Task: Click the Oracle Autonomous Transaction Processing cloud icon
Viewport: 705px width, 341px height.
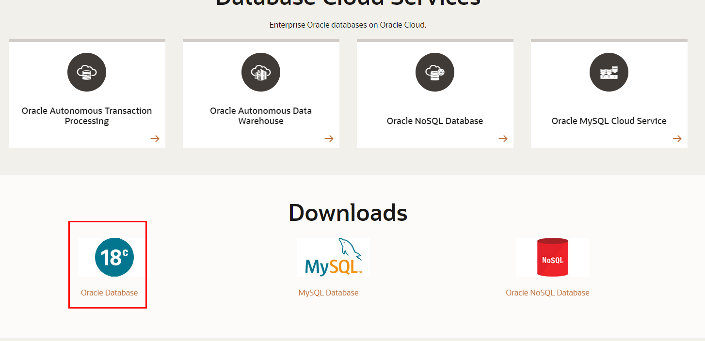Action: pyautogui.click(x=87, y=72)
